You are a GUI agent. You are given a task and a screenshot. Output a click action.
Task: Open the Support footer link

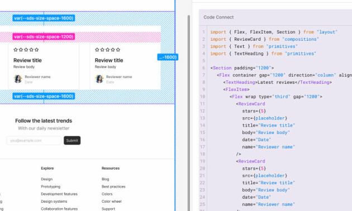point(108,209)
